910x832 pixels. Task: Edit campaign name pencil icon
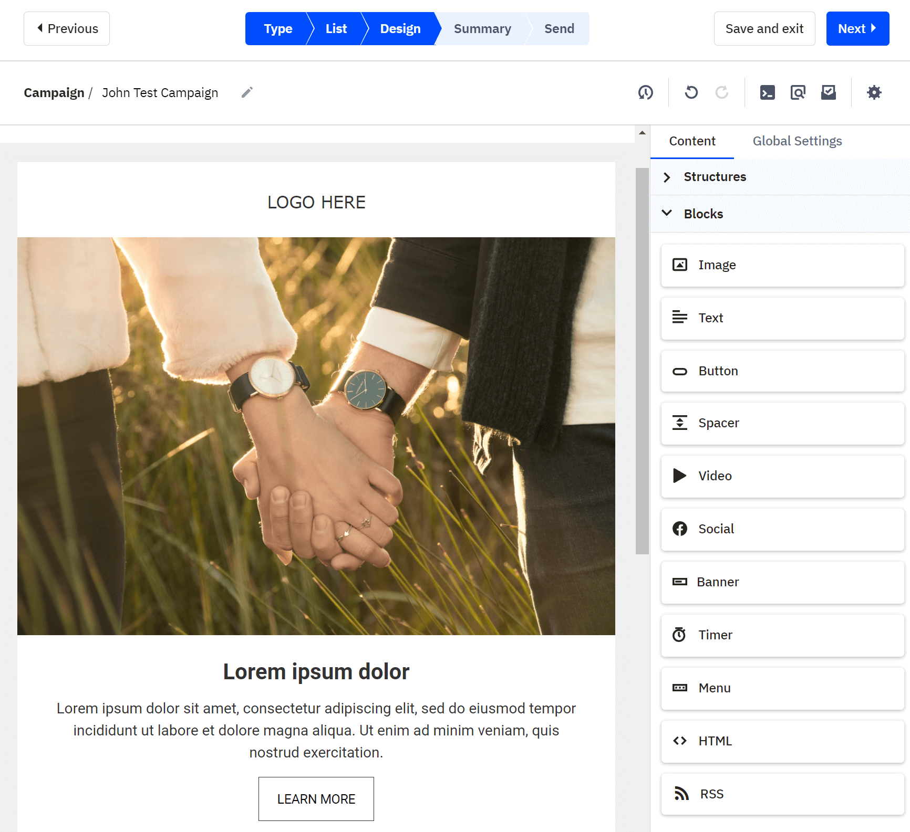(x=247, y=92)
